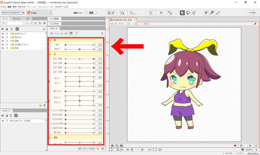
Task: Click the canvas pin icon at right
Action: tap(255, 24)
